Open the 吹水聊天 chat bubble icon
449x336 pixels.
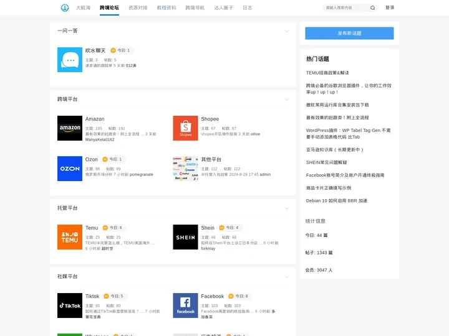(x=70, y=60)
